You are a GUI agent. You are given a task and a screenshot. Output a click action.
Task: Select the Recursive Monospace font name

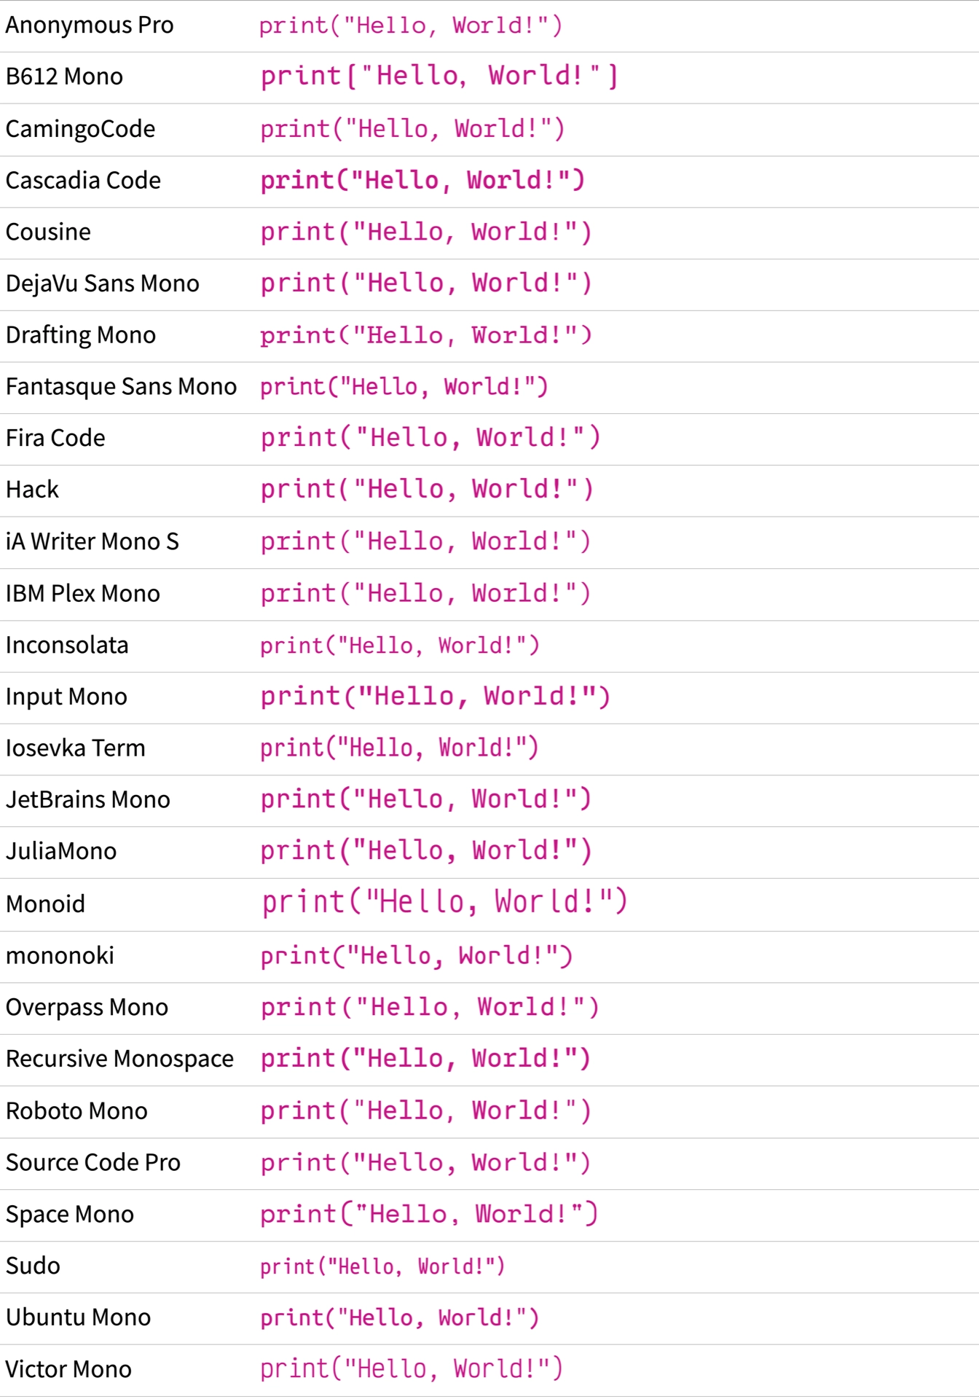click(x=119, y=1059)
